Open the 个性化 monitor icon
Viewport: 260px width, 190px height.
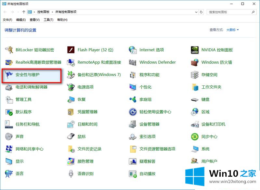(133, 87)
